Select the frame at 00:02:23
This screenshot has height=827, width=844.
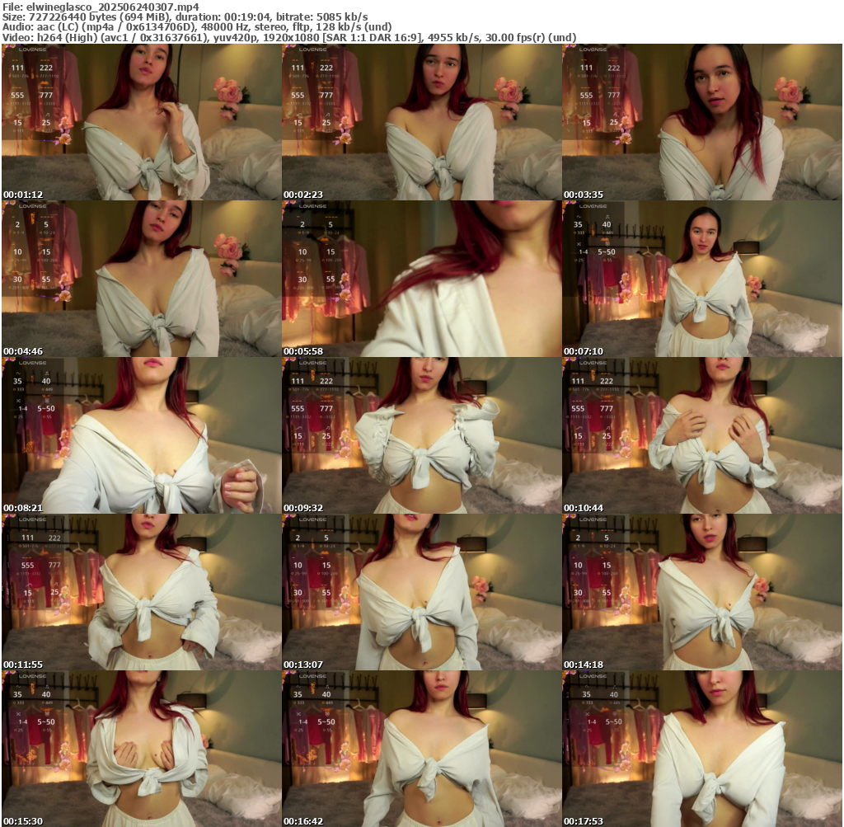click(421, 122)
